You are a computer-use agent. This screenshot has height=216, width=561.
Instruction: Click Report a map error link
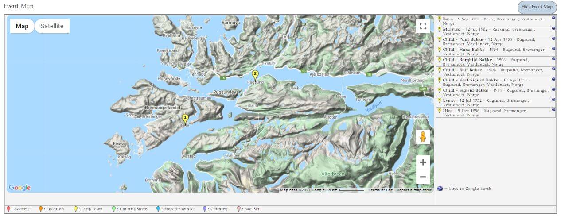pyautogui.click(x=414, y=190)
